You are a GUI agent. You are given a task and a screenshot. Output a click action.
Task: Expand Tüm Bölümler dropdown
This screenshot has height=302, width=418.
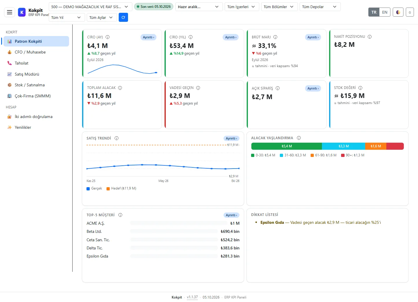click(x=279, y=7)
